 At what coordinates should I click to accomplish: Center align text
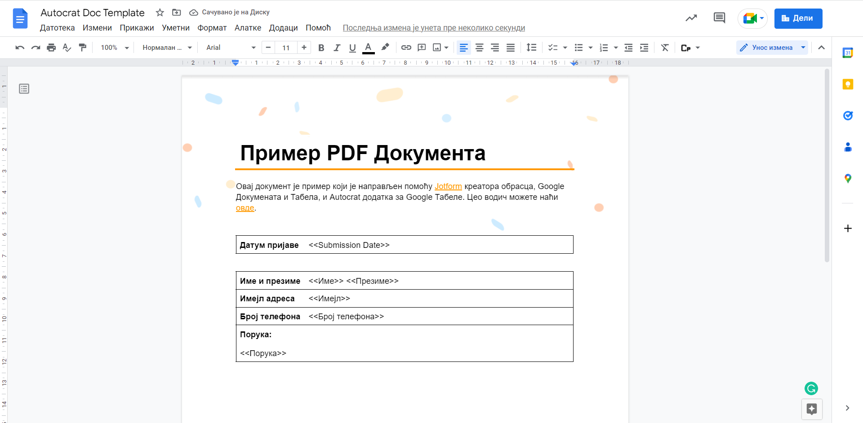[480, 48]
